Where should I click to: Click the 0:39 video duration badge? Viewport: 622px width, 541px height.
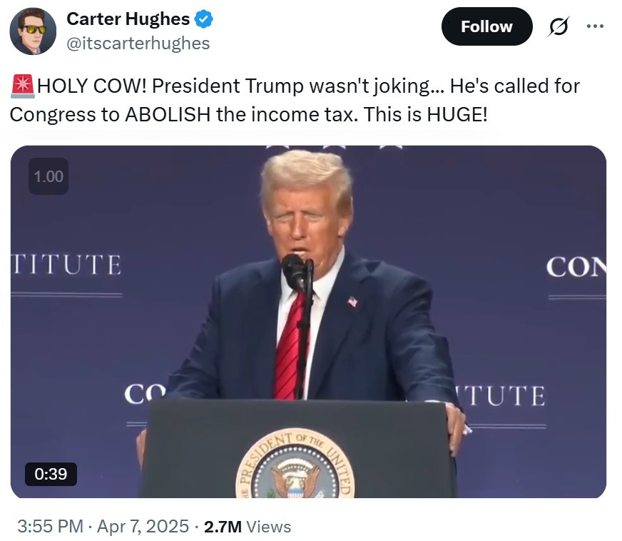(x=51, y=474)
